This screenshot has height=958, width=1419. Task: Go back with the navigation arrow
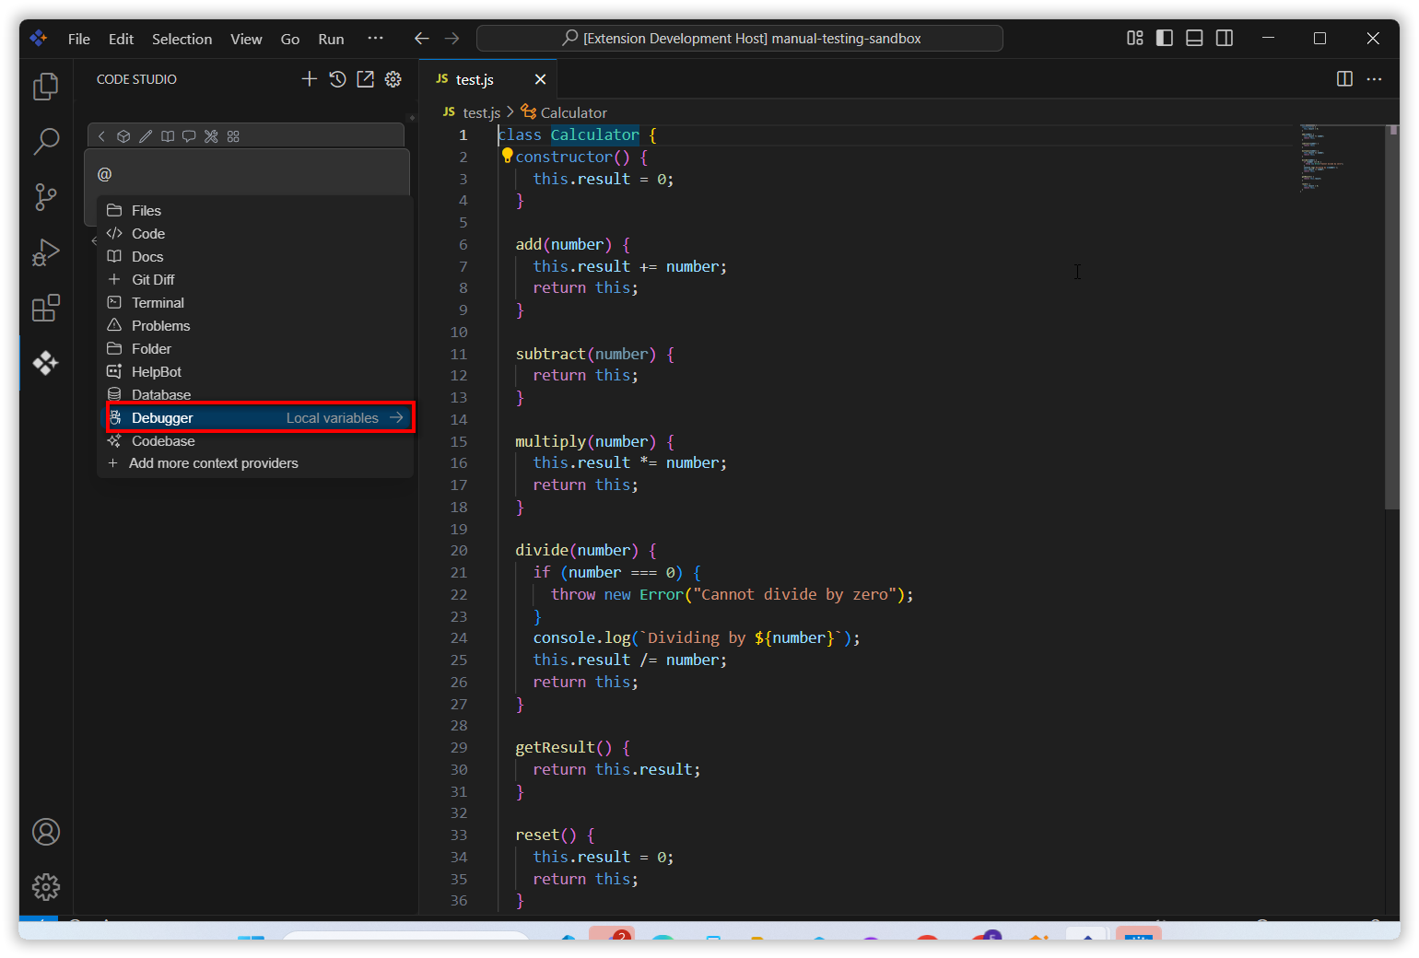tap(422, 38)
